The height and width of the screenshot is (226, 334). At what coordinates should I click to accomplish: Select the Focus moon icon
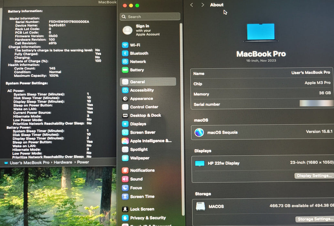(125, 188)
